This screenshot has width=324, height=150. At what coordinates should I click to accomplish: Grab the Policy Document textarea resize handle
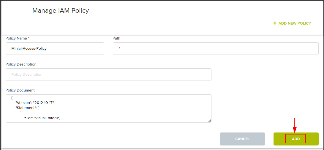coord(210,121)
